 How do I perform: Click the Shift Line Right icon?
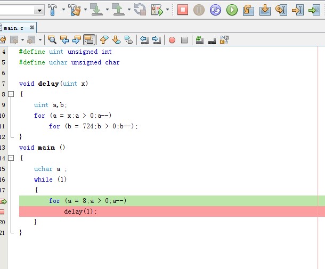tap(157, 39)
